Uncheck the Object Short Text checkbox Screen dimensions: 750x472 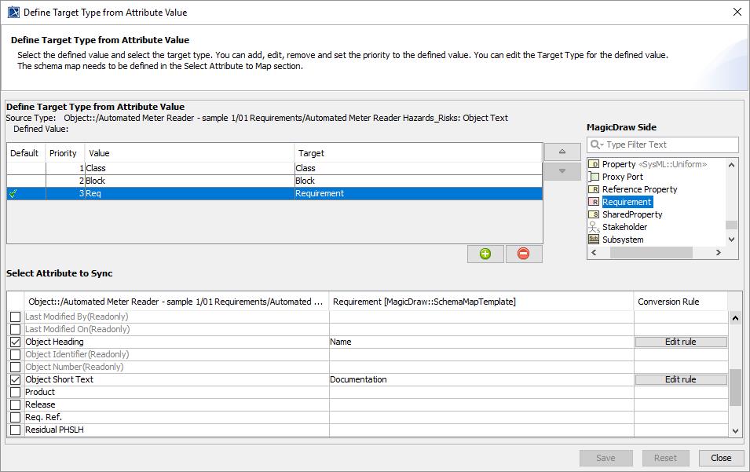tap(15, 379)
